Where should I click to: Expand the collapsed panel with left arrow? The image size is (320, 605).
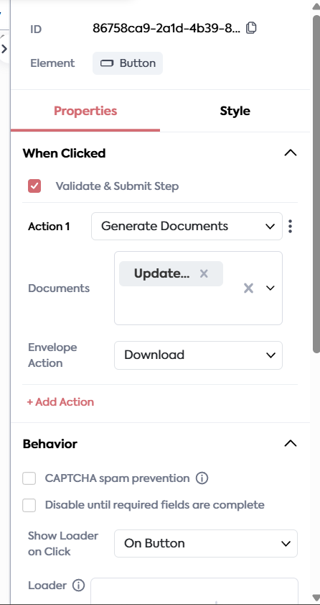click(4, 49)
